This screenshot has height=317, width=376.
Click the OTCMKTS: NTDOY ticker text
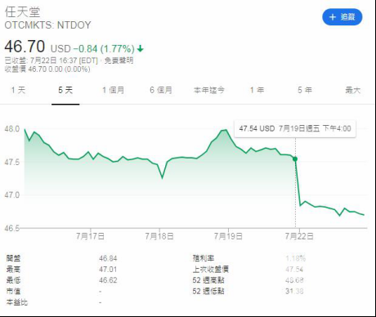click(47, 25)
